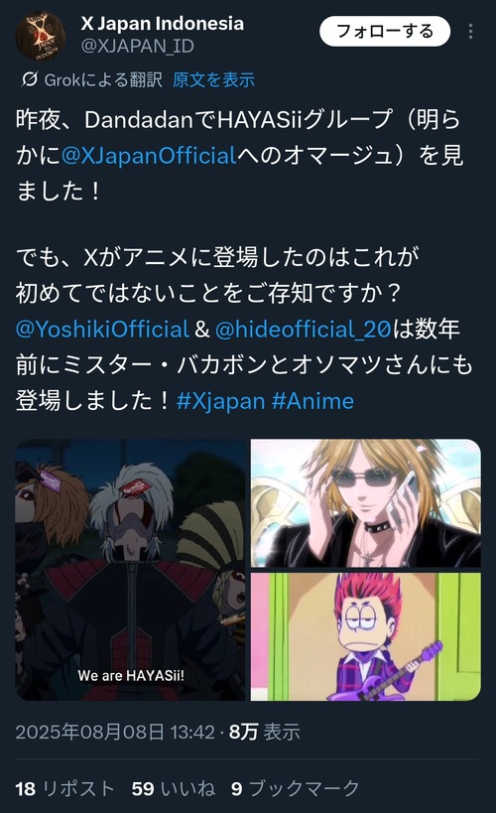Open the @YoshikiOfficial mention link
The image size is (496, 813).
(102, 330)
